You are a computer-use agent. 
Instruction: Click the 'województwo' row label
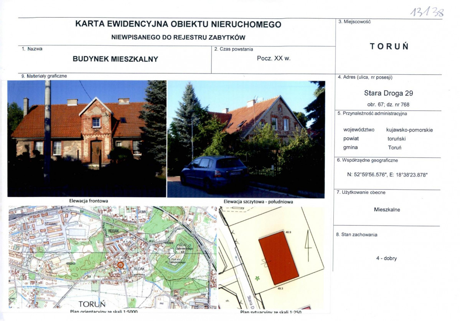point(359,130)
